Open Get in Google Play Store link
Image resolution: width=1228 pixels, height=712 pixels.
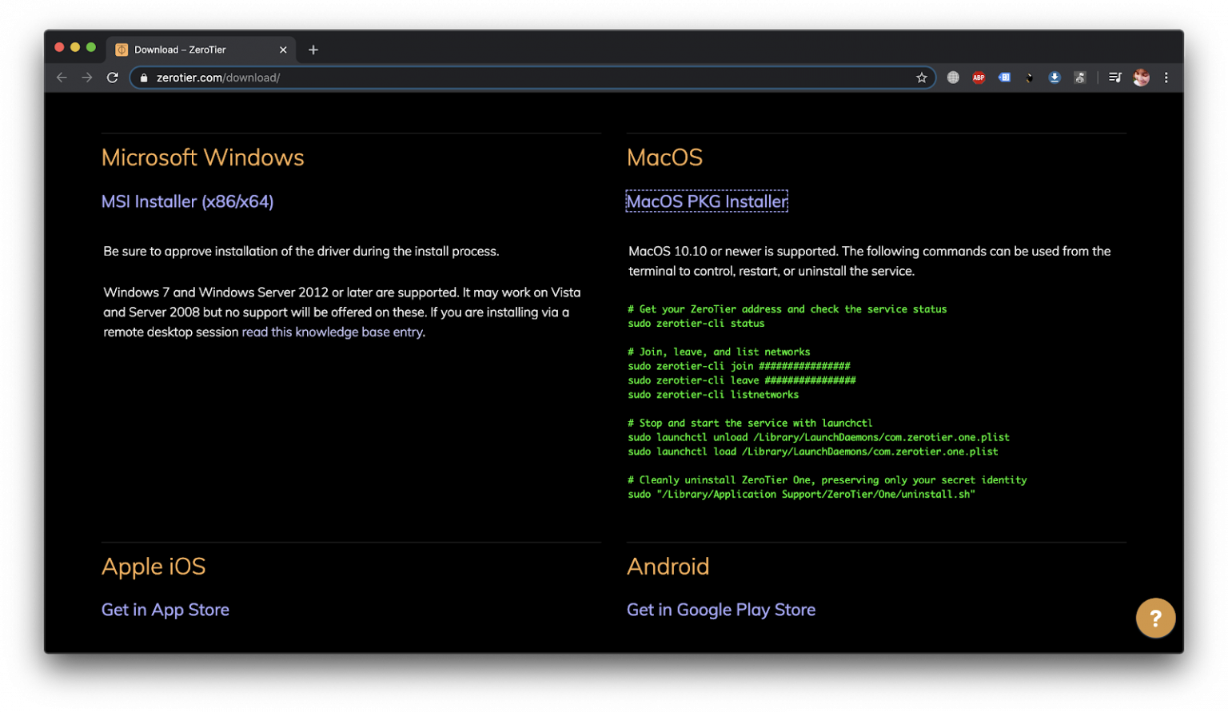(x=721, y=610)
